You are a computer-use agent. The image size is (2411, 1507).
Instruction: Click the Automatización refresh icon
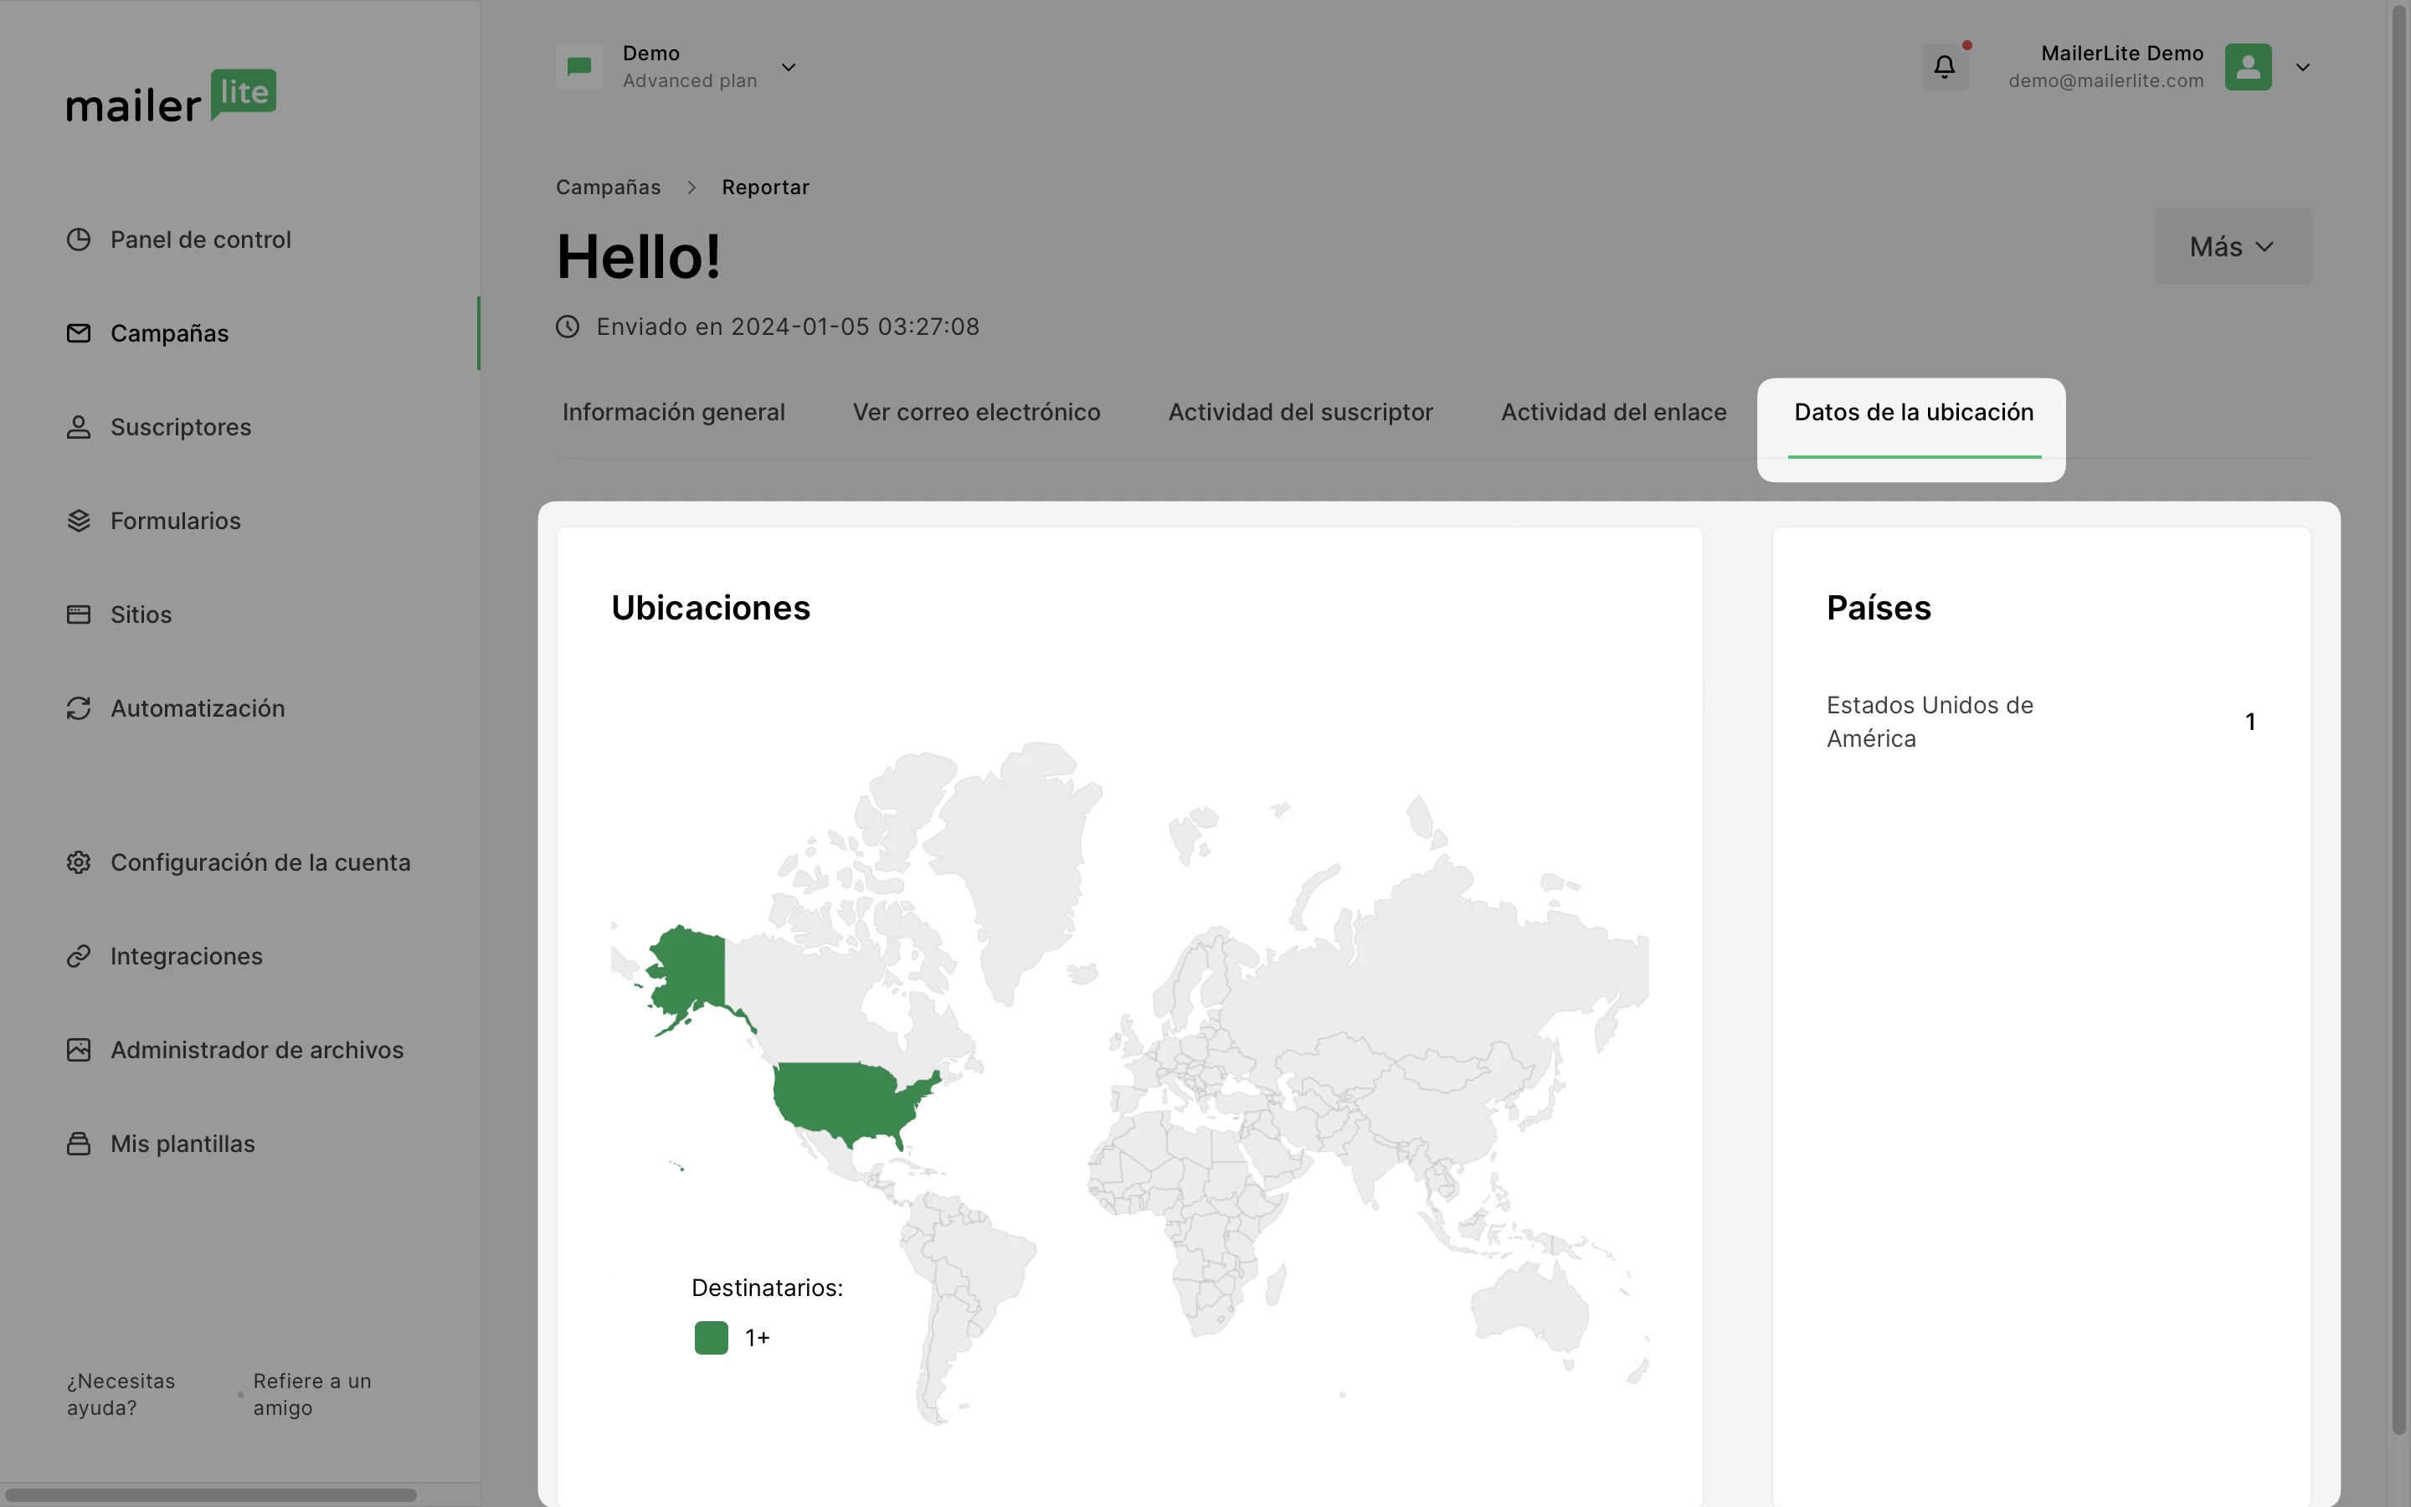click(79, 707)
